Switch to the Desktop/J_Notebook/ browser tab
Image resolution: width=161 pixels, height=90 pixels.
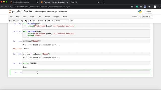coord(21,2)
